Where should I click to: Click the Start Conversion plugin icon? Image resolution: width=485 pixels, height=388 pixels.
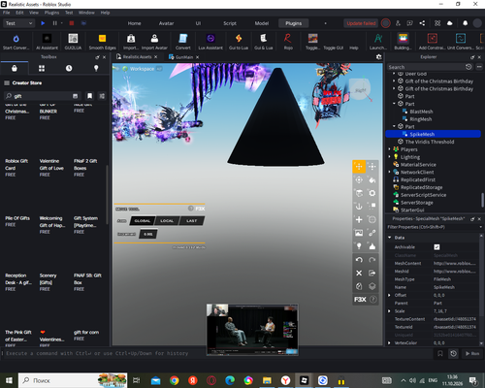[16, 42]
